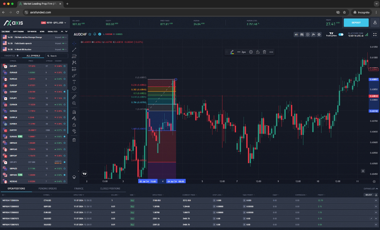Open the indicators fx panel

coord(313,34)
